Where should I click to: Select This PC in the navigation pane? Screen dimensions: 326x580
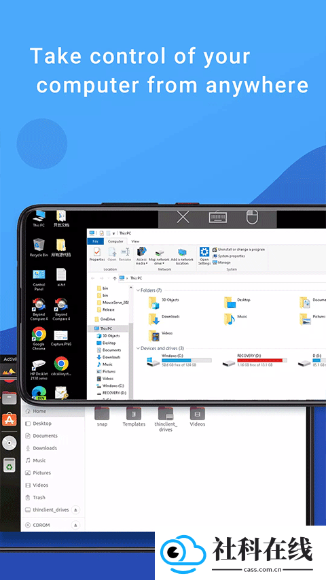108,328
